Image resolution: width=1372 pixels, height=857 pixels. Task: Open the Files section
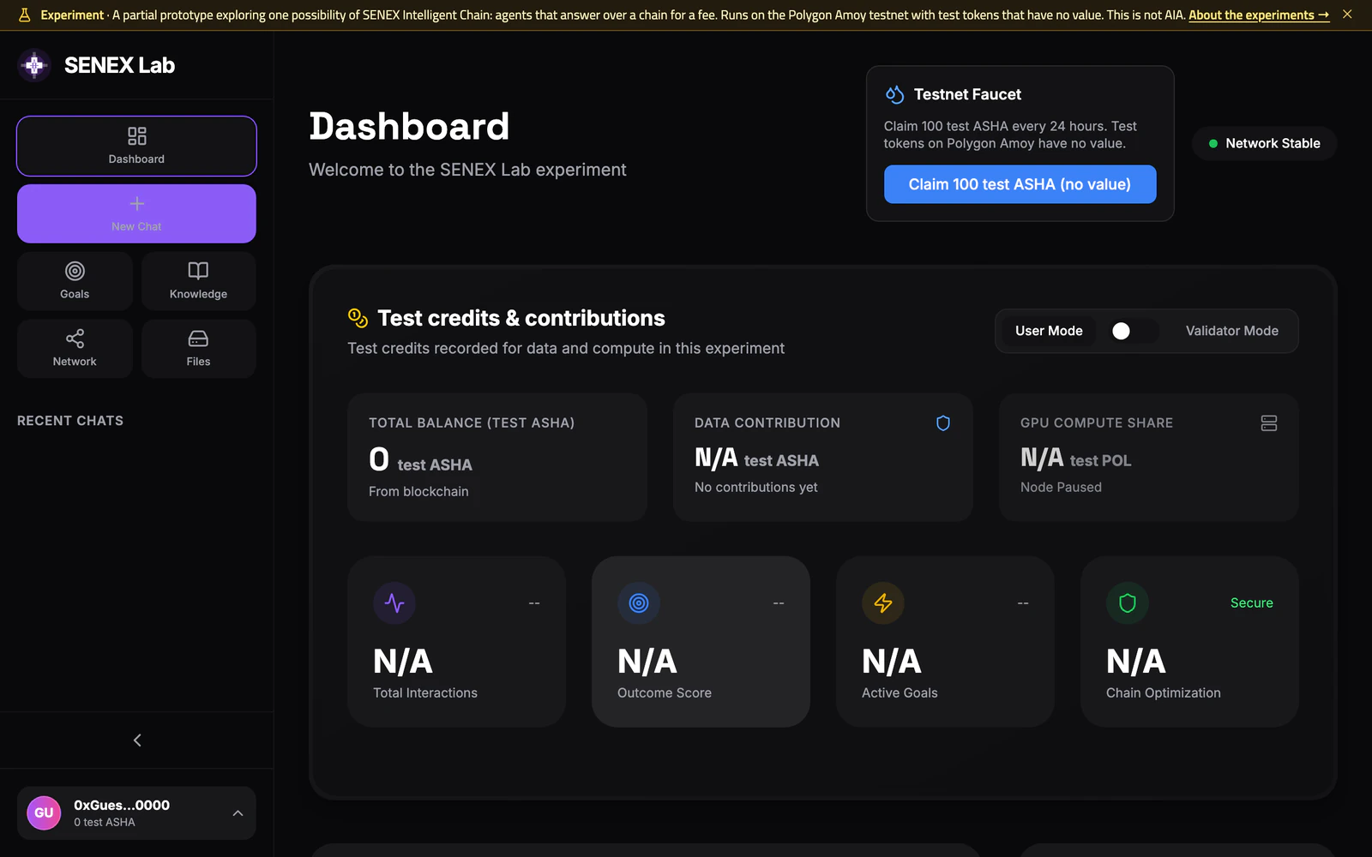coord(198,348)
